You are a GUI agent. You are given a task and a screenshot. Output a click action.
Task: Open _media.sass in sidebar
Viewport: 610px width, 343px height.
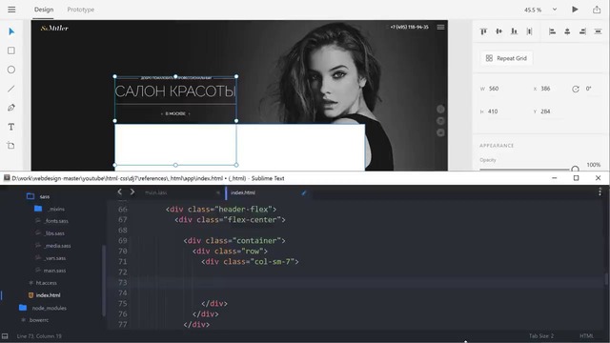pos(57,246)
